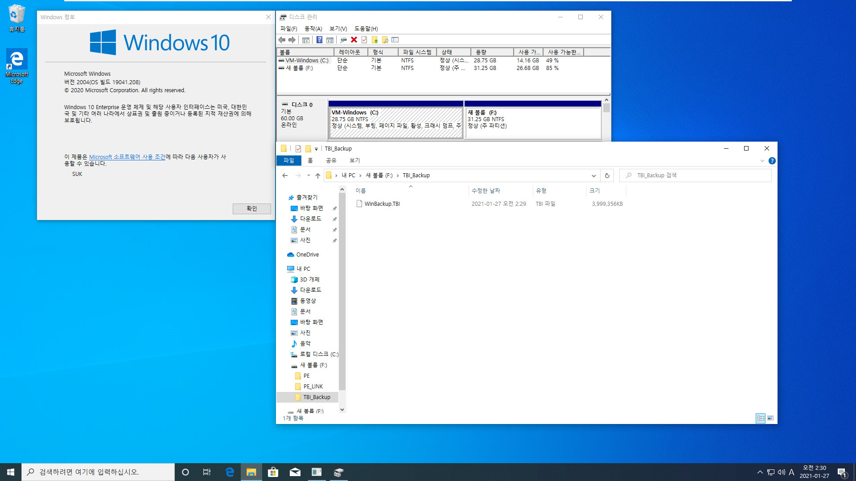The height and width of the screenshot is (481, 856).
Task: Switch to large icons view in Explorer status bar
Action: click(770, 418)
